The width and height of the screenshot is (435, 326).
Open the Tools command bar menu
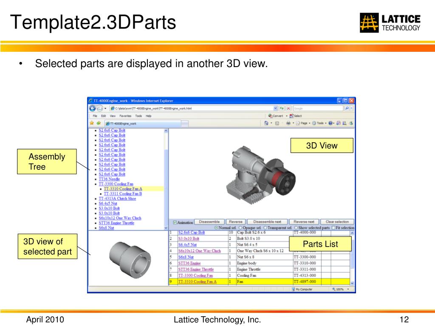coord(319,123)
